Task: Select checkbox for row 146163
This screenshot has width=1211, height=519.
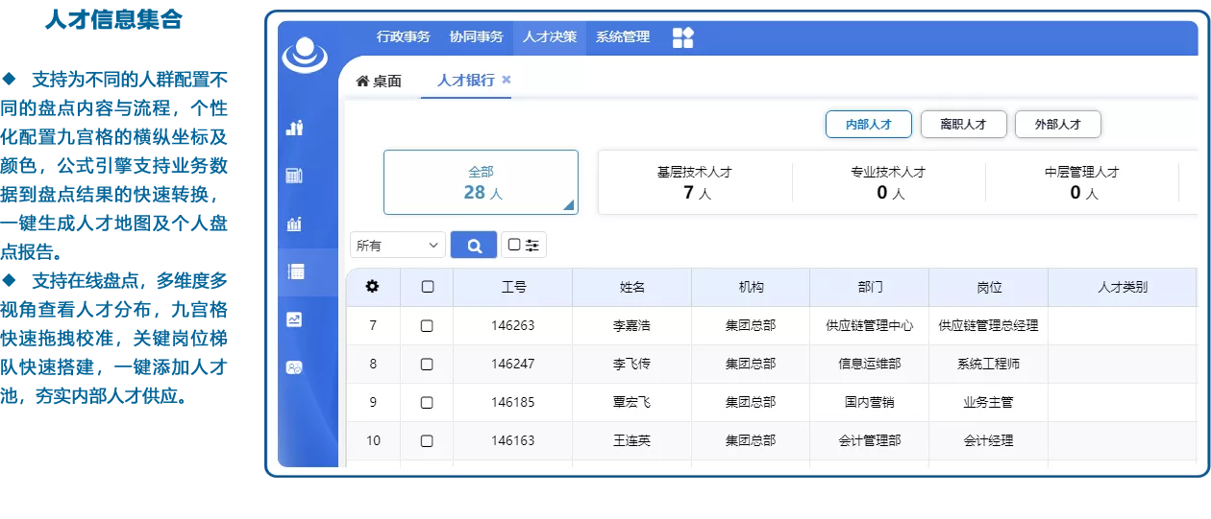Action: pyautogui.click(x=427, y=441)
